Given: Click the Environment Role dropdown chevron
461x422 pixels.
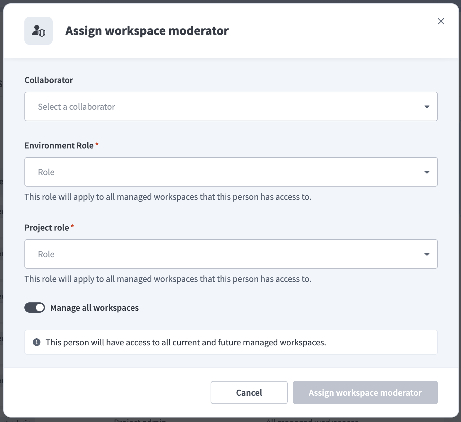Looking at the screenshot, I should point(427,172).
